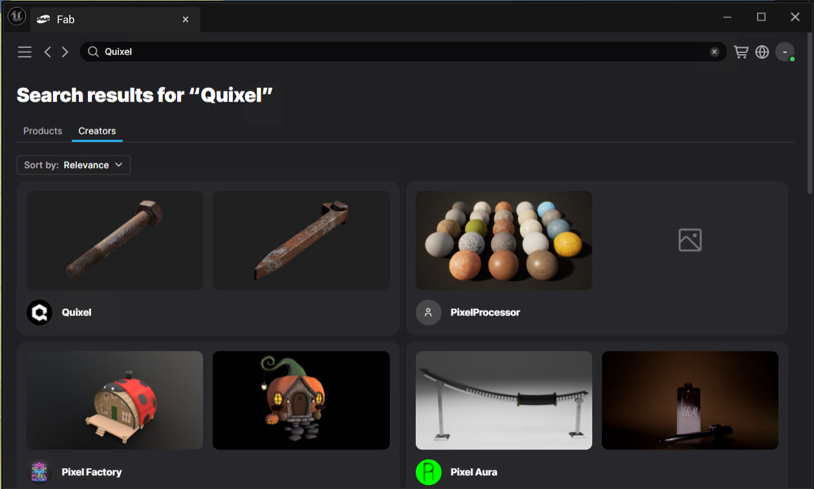
Task: Click the vertical scrollbar thumb
Action: coord(810,114)
